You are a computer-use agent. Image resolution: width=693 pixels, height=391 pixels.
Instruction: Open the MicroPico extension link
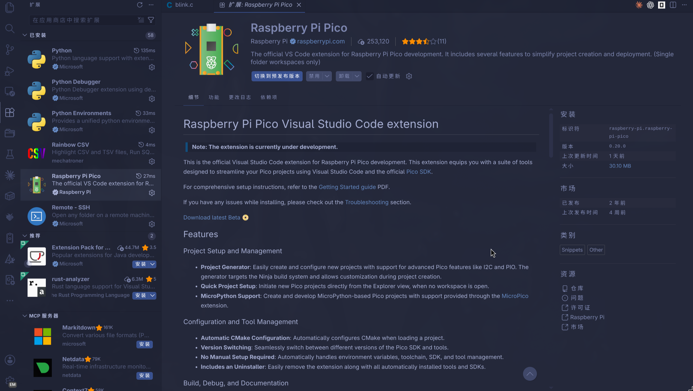pyautogui.click(x=515, y=296)
